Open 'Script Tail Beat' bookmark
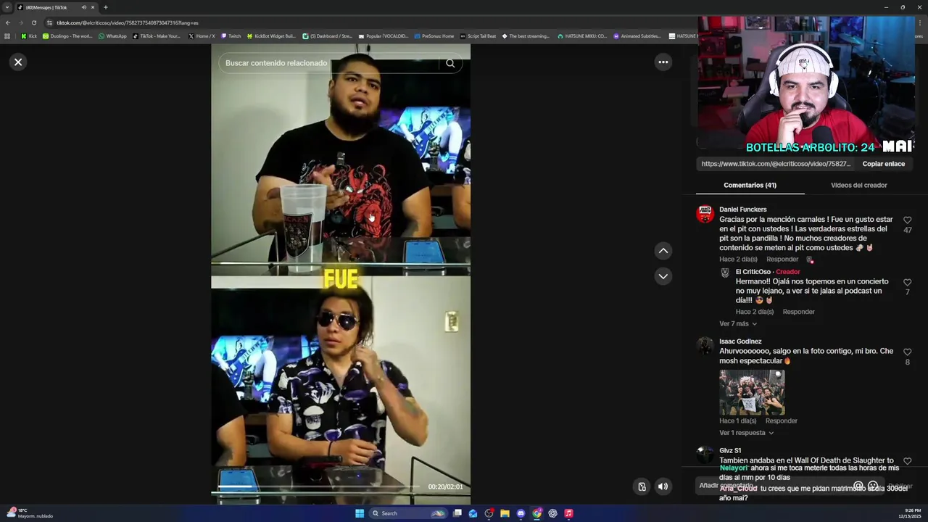The width and height of the screenshot is (928, 522). (478, 36)
